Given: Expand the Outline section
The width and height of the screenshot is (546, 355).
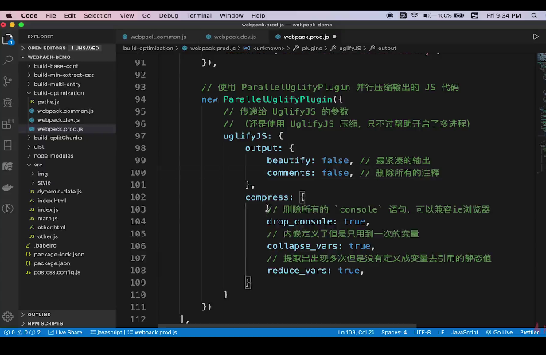Looking at the screenshot, I should point(68,314).
